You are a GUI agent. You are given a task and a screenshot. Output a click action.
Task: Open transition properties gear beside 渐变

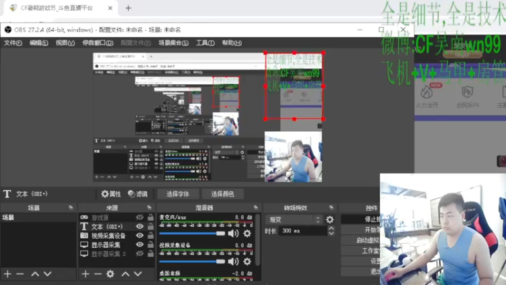pos(330,220)
